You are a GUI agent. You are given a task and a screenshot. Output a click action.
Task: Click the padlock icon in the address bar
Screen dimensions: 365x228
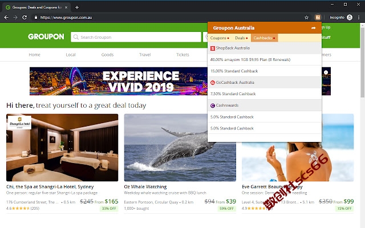35,18
